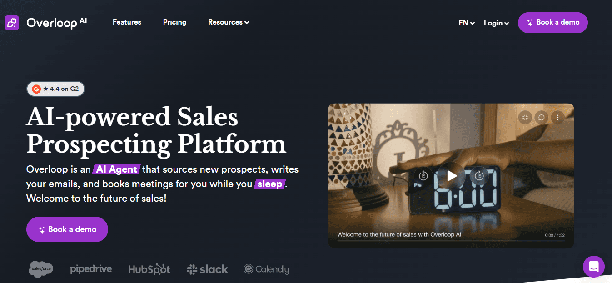Image resolution: width=612 pixels, height=283 pixels.
Task: Click the hero Book a demo button
Action: [67, 229]
